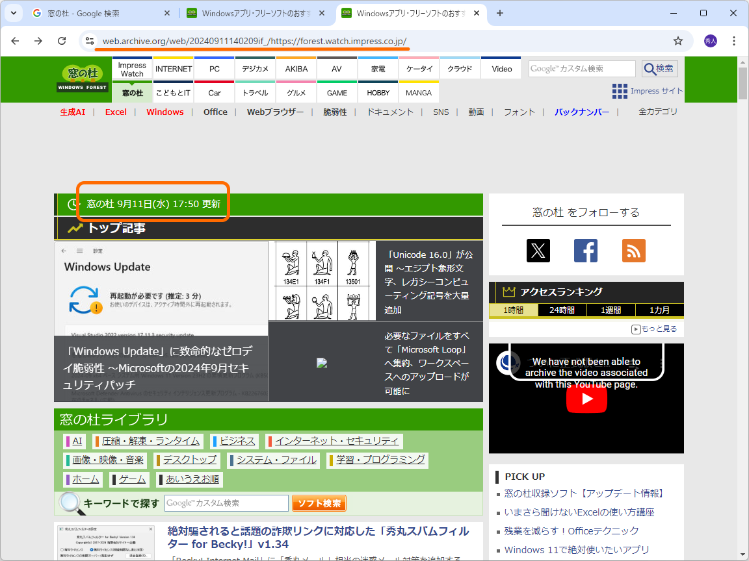
Task: Click the site information icon in the address bar
Action: [88, 40]
